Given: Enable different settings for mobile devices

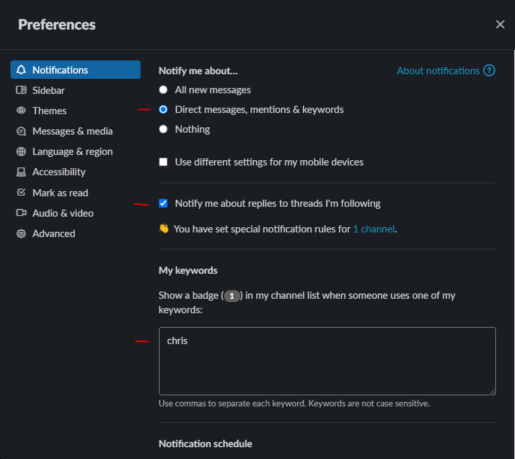Looking at the screenshot, I should point(164,162).
